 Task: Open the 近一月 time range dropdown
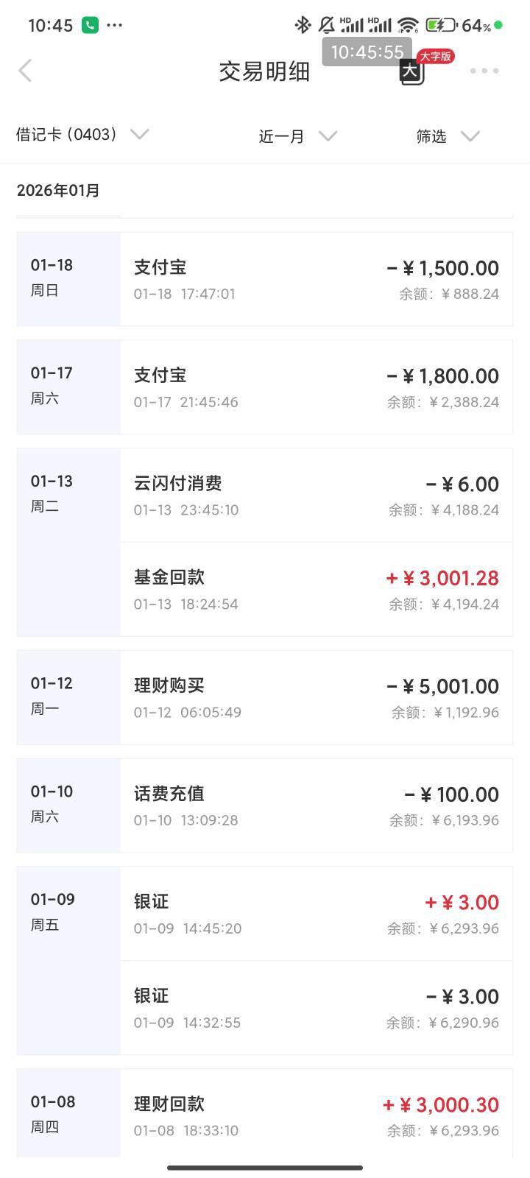(297, 136)
